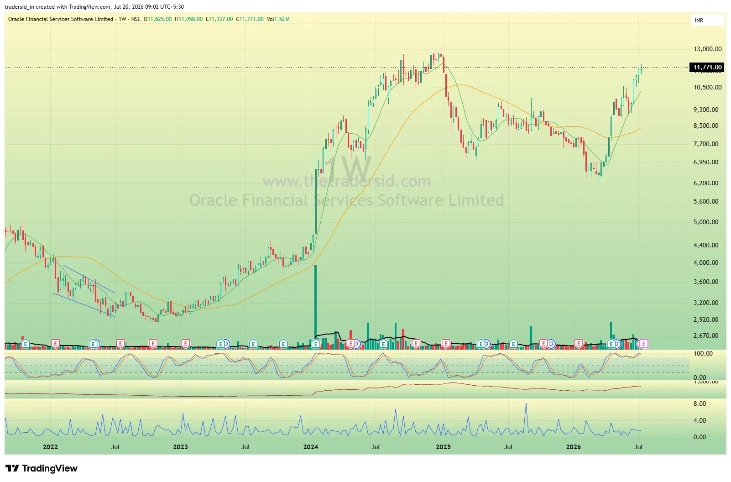Image resolution: width=731 pixels, height=482 pixels.
Task: Open the red spring 2024 earnings marker
Action: pos(351,343)
